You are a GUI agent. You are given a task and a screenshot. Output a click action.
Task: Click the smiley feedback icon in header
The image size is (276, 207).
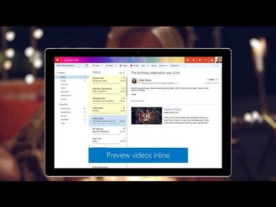pyautogui.click(x=212, y=60)
